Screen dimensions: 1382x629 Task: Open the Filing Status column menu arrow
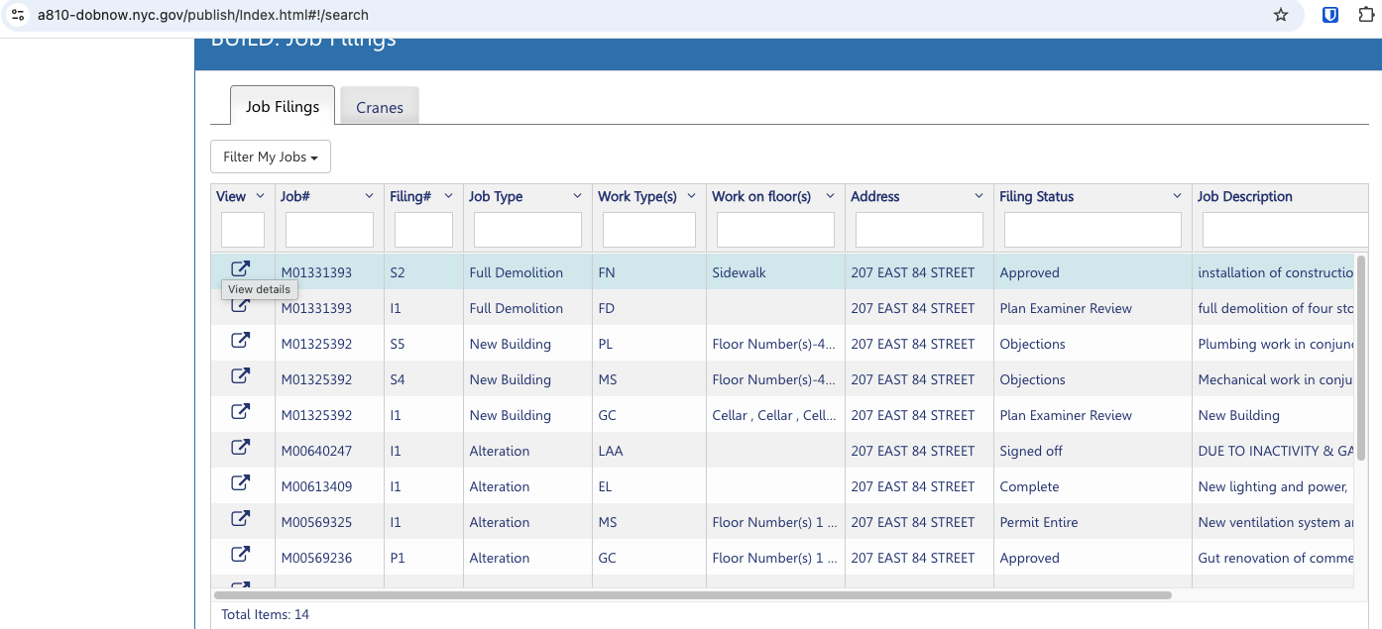click(x=1177, y=196)
